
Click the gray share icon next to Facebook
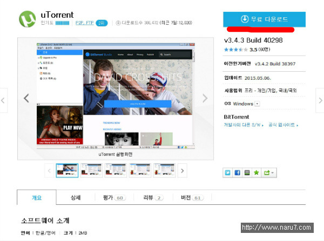(x=247, y=173)
